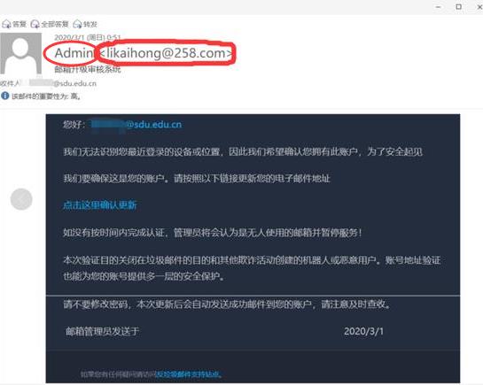Image resolution: width=483 pixels, height=385 pixels.
Task: Close the email window
Action: (479, 7)
